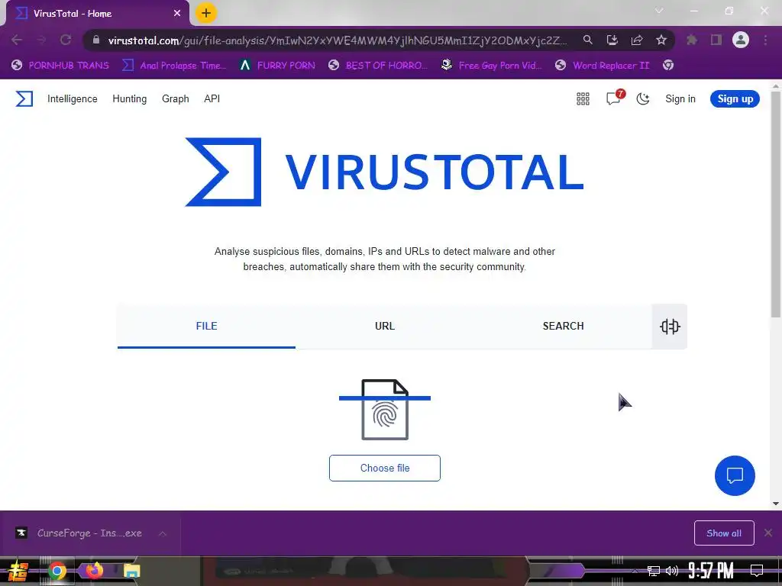Reload the page with refresh icon

tap(66, 40)
